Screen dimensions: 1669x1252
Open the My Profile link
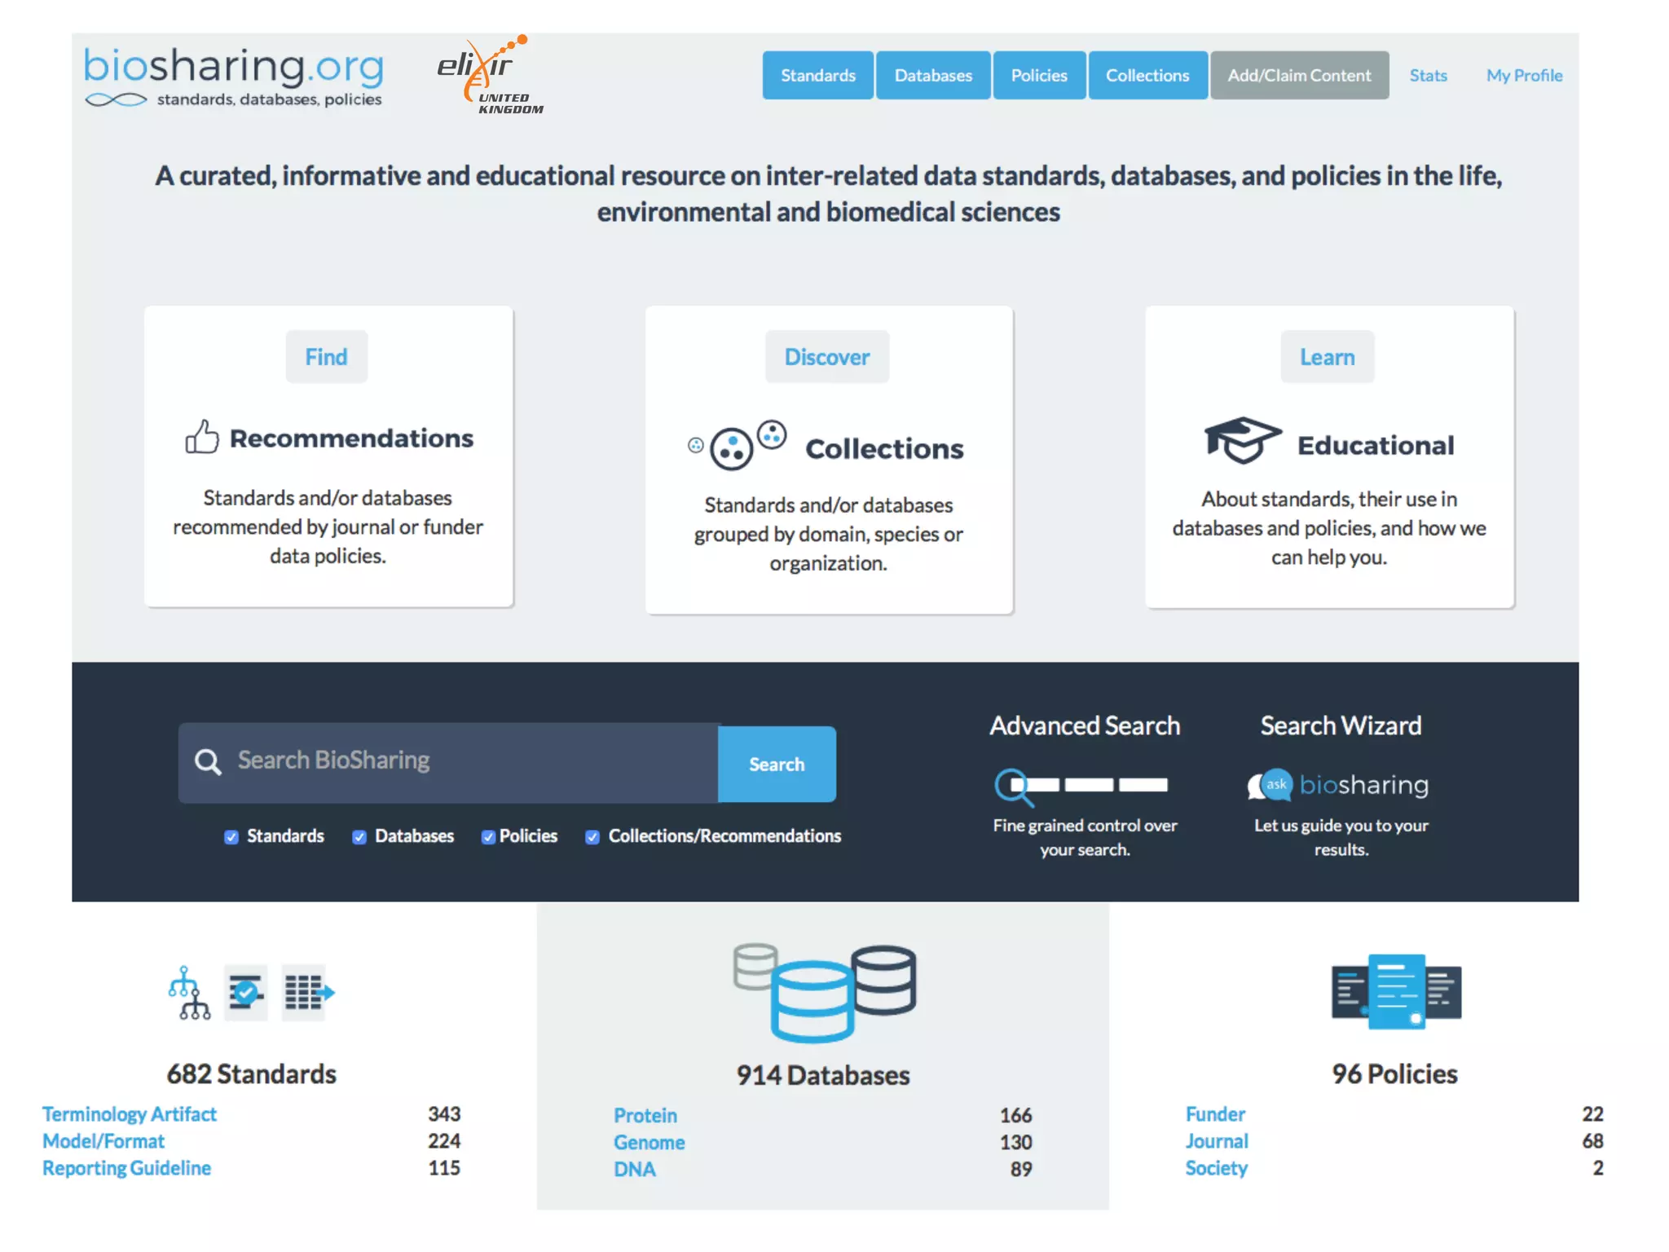click(1523, 76)
